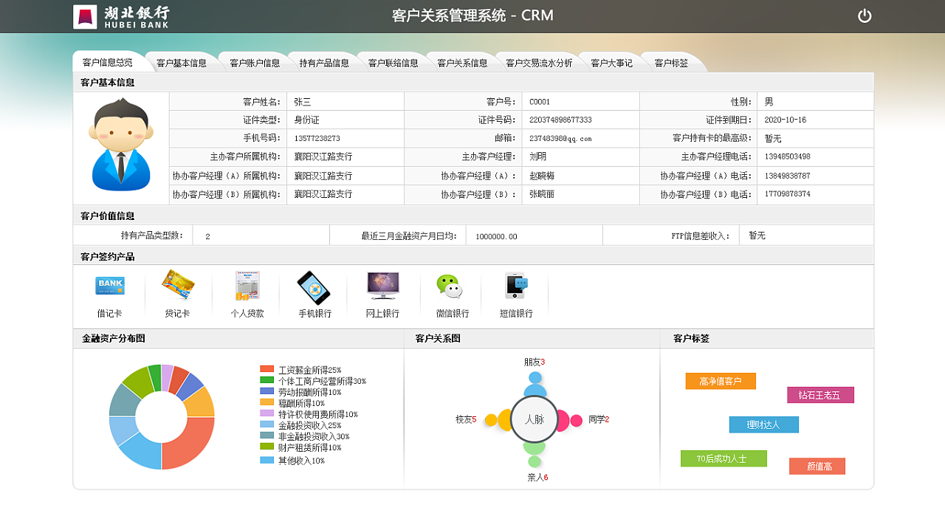The image size is (945, 516).
Task: Select the 贷记卡 credit card icon
Action: pos(177,286)
